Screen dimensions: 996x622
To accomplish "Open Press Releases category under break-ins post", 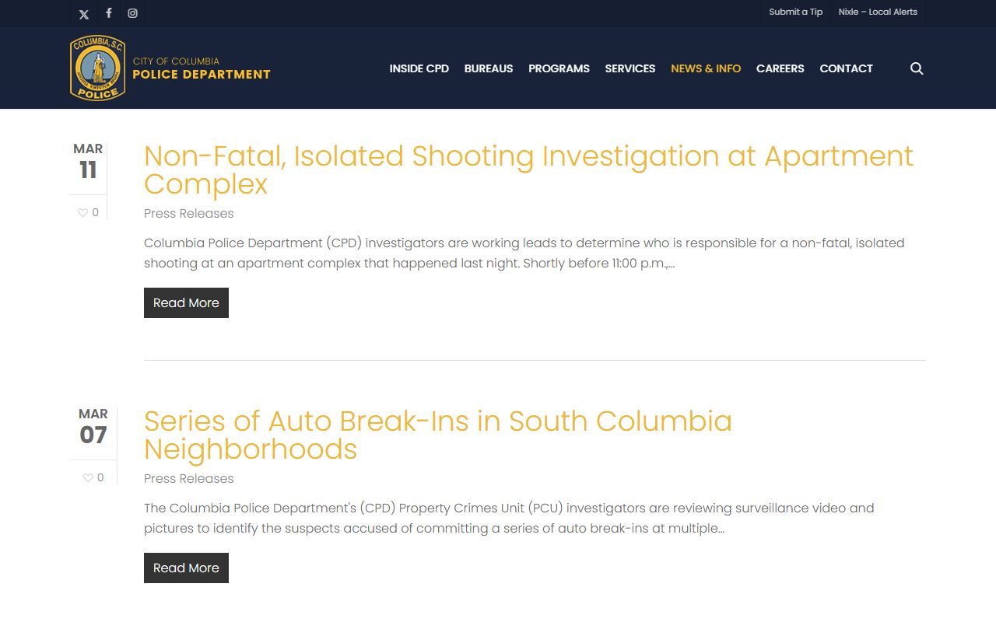I will coord(189,478).
